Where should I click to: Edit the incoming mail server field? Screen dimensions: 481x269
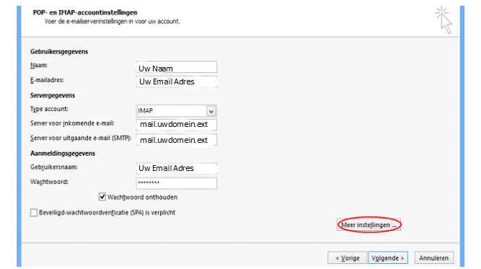pos(176,125)
